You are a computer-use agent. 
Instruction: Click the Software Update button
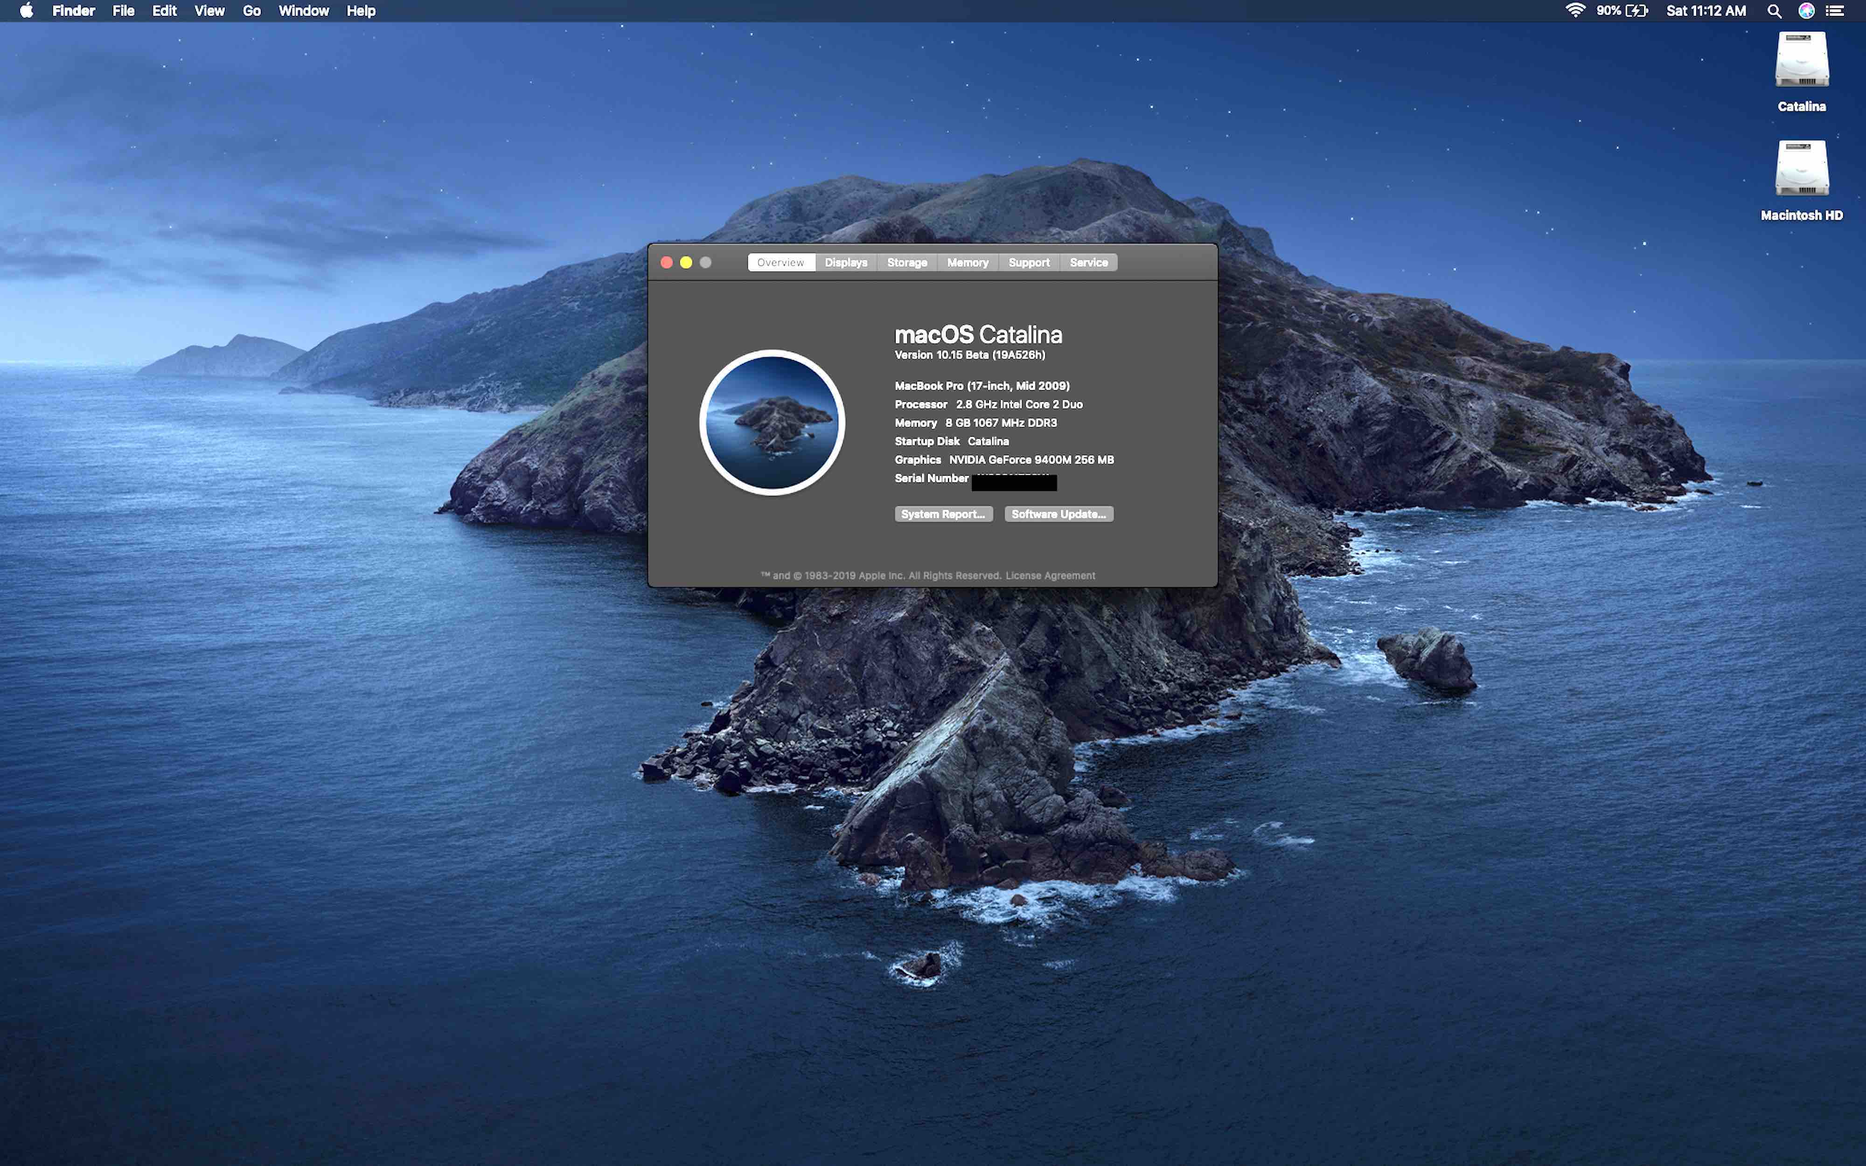point(1058,514)
